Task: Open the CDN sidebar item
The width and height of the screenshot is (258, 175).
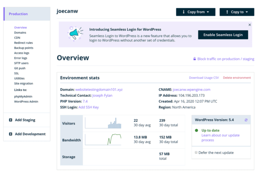Action: point(17,38)
